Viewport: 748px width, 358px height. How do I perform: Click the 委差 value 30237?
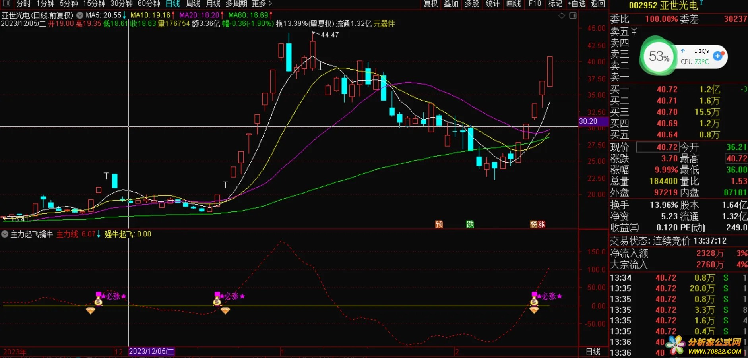736,19
